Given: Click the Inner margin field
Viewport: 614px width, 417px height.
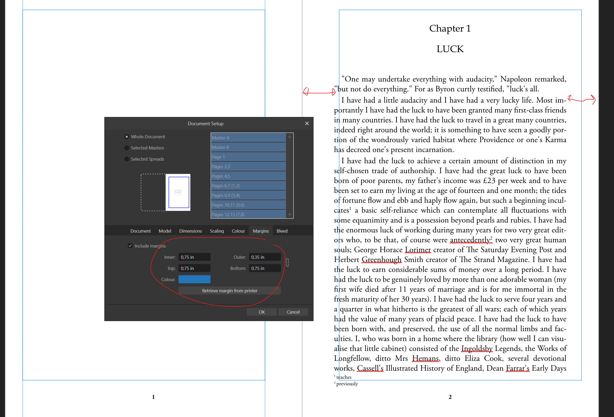Looking at the screenshot, I should 194,257.
